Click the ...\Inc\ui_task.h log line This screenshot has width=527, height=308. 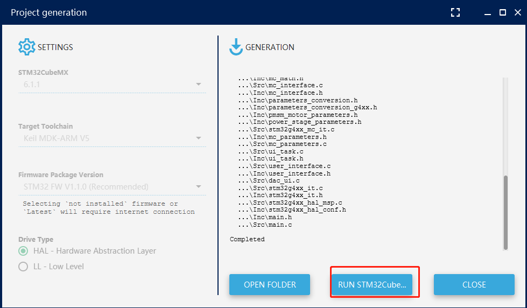pyautogui.click(x=271, y=158)
